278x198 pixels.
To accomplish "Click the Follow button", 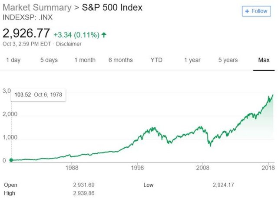I will 256,11.
